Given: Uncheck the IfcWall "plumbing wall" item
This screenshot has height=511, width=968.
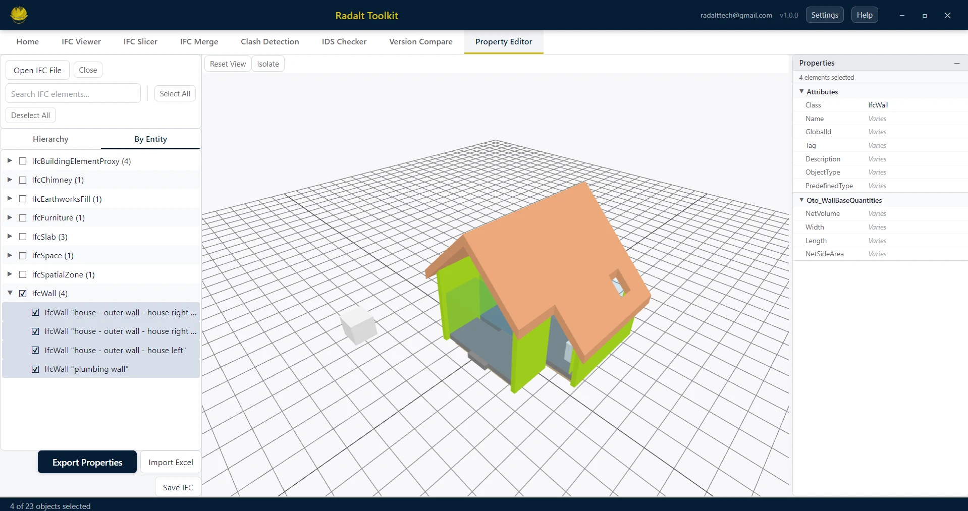Looking at the screenshot, I should coord(35,369).
